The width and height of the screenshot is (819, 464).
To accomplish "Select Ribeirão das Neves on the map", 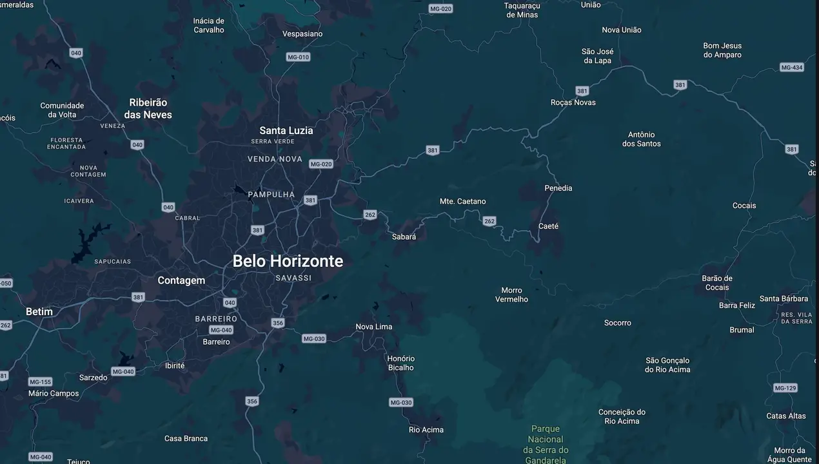I will [148, 108].
